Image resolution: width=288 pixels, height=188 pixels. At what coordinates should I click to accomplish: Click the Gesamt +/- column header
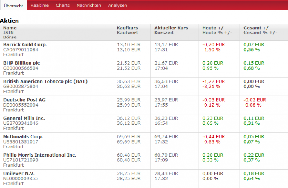tap(257, 28)
